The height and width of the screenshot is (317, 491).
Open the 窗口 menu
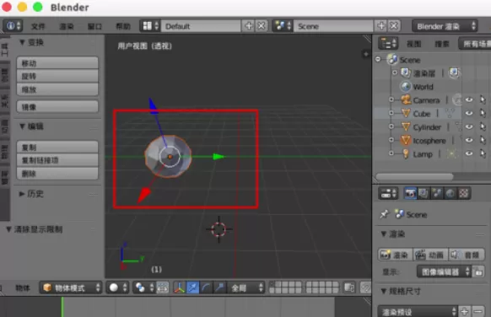click(94, 26)
